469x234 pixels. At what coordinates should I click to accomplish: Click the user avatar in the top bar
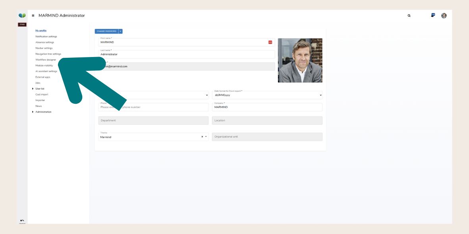pyautogui.click(x=444, y=15)
